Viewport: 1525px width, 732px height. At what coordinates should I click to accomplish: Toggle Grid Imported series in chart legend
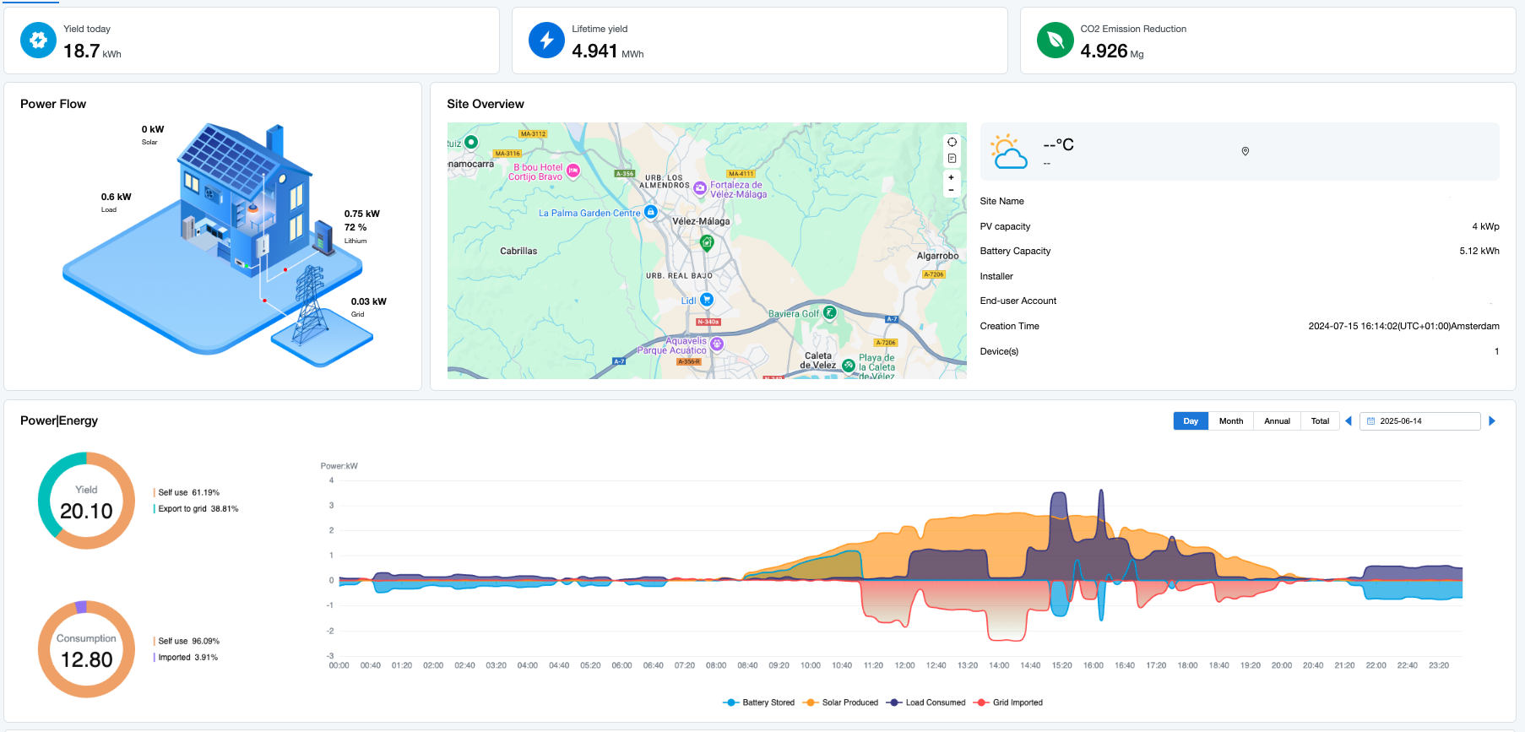[1008, 702]
